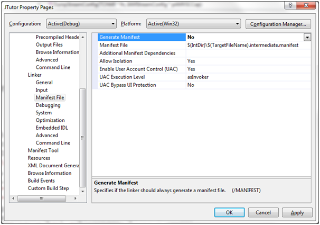Open Linker Optimization page

coord(50,120)
